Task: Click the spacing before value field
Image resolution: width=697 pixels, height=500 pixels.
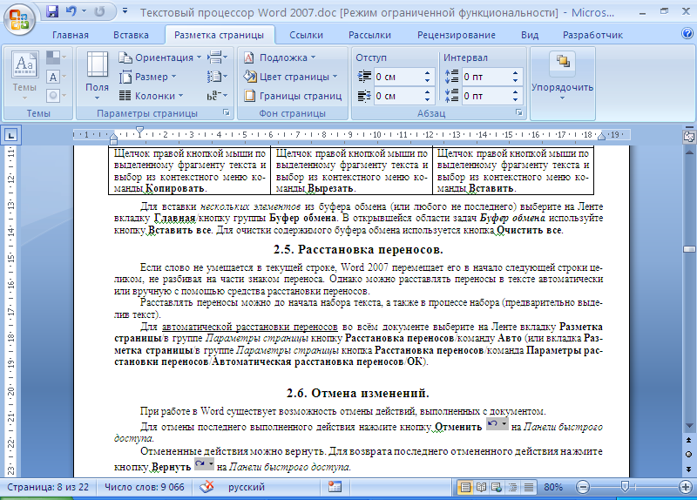Action: click(484, 77)
